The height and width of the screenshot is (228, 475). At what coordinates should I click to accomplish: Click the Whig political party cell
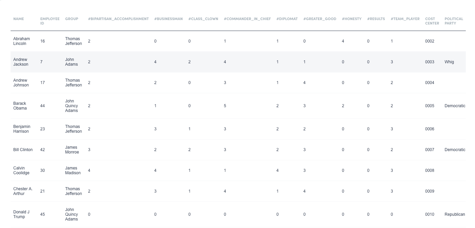[x=449, y=62]
